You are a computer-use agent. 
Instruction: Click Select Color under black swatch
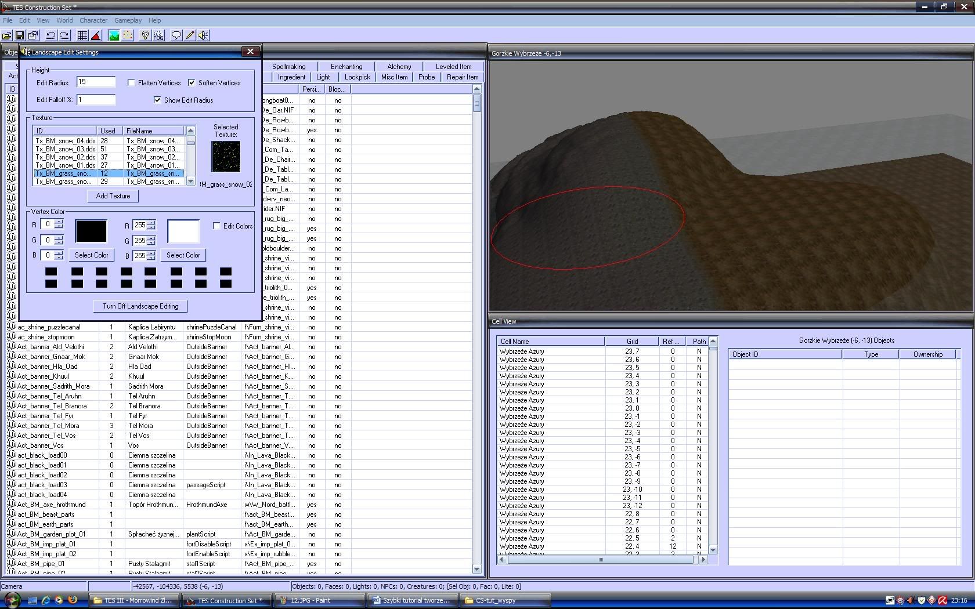[x=92, y=255]
